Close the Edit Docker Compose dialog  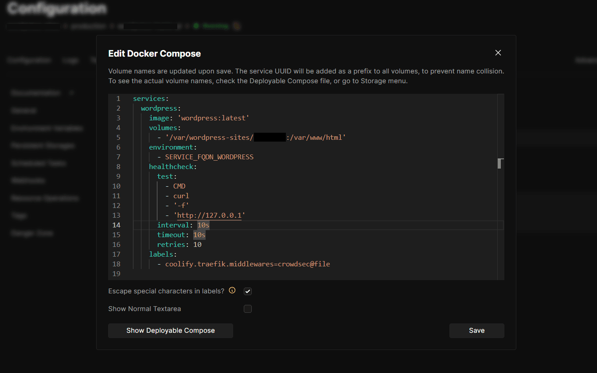point(498,53)
